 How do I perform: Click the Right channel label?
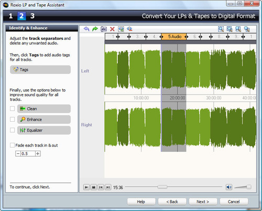click(86, 125)
